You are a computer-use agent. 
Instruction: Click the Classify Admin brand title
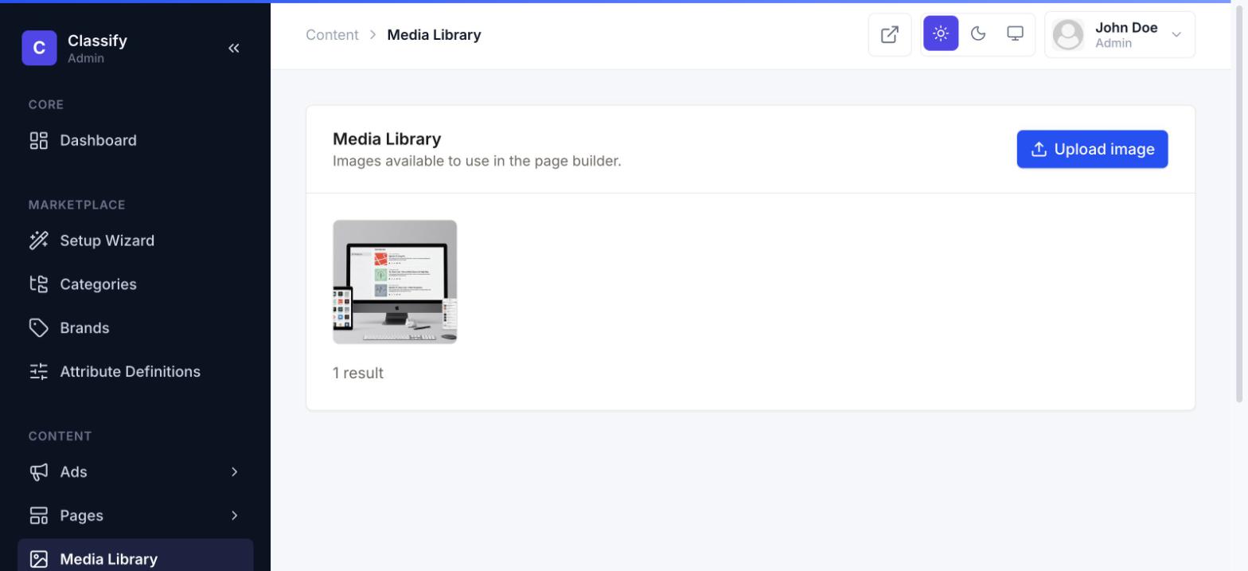[x=97, y=48]
